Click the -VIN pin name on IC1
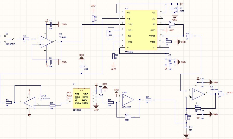The image size is (233, 139). [130, 42]
